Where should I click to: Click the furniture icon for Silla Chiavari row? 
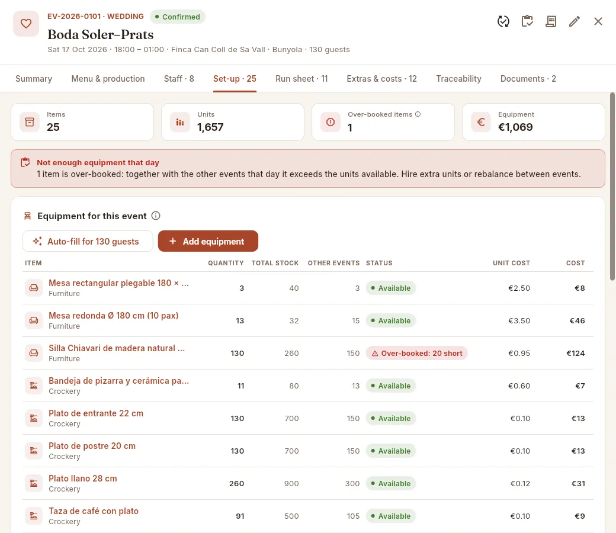coord(34,353)
